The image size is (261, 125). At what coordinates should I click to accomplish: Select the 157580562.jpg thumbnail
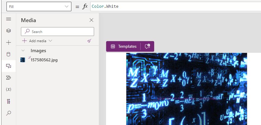(23, 60)
